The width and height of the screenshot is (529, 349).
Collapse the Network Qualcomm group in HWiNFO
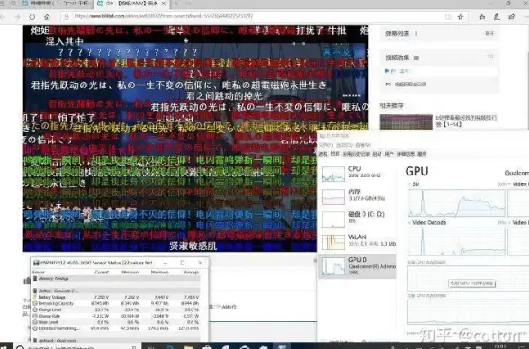[35, 341]
